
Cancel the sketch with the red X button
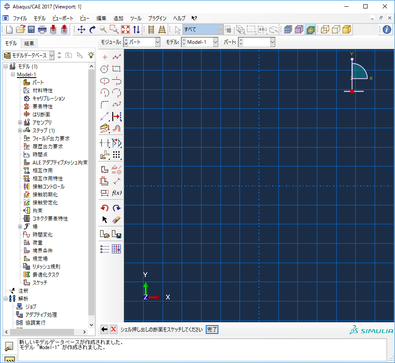tap(114, 329)
